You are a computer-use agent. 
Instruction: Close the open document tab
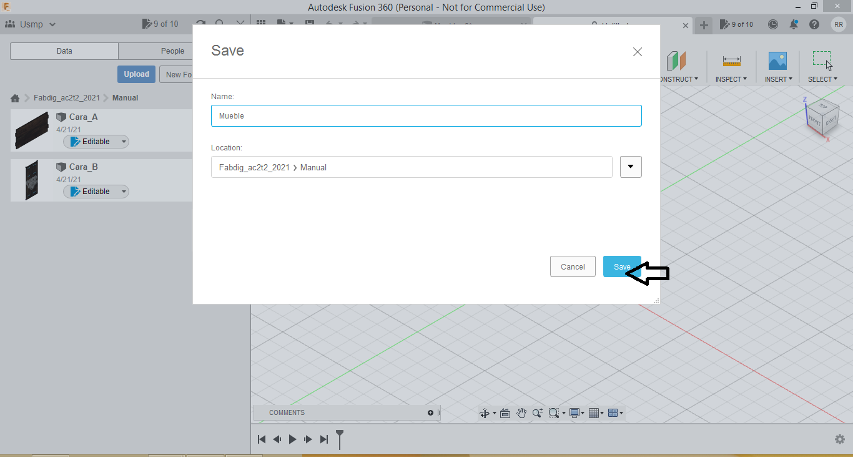click(685, 26)
